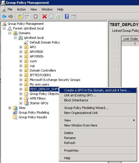The height and width of the screenshot is (163, 139).
Task: Open the View menu in menu bar
Action: pos(34,9)
